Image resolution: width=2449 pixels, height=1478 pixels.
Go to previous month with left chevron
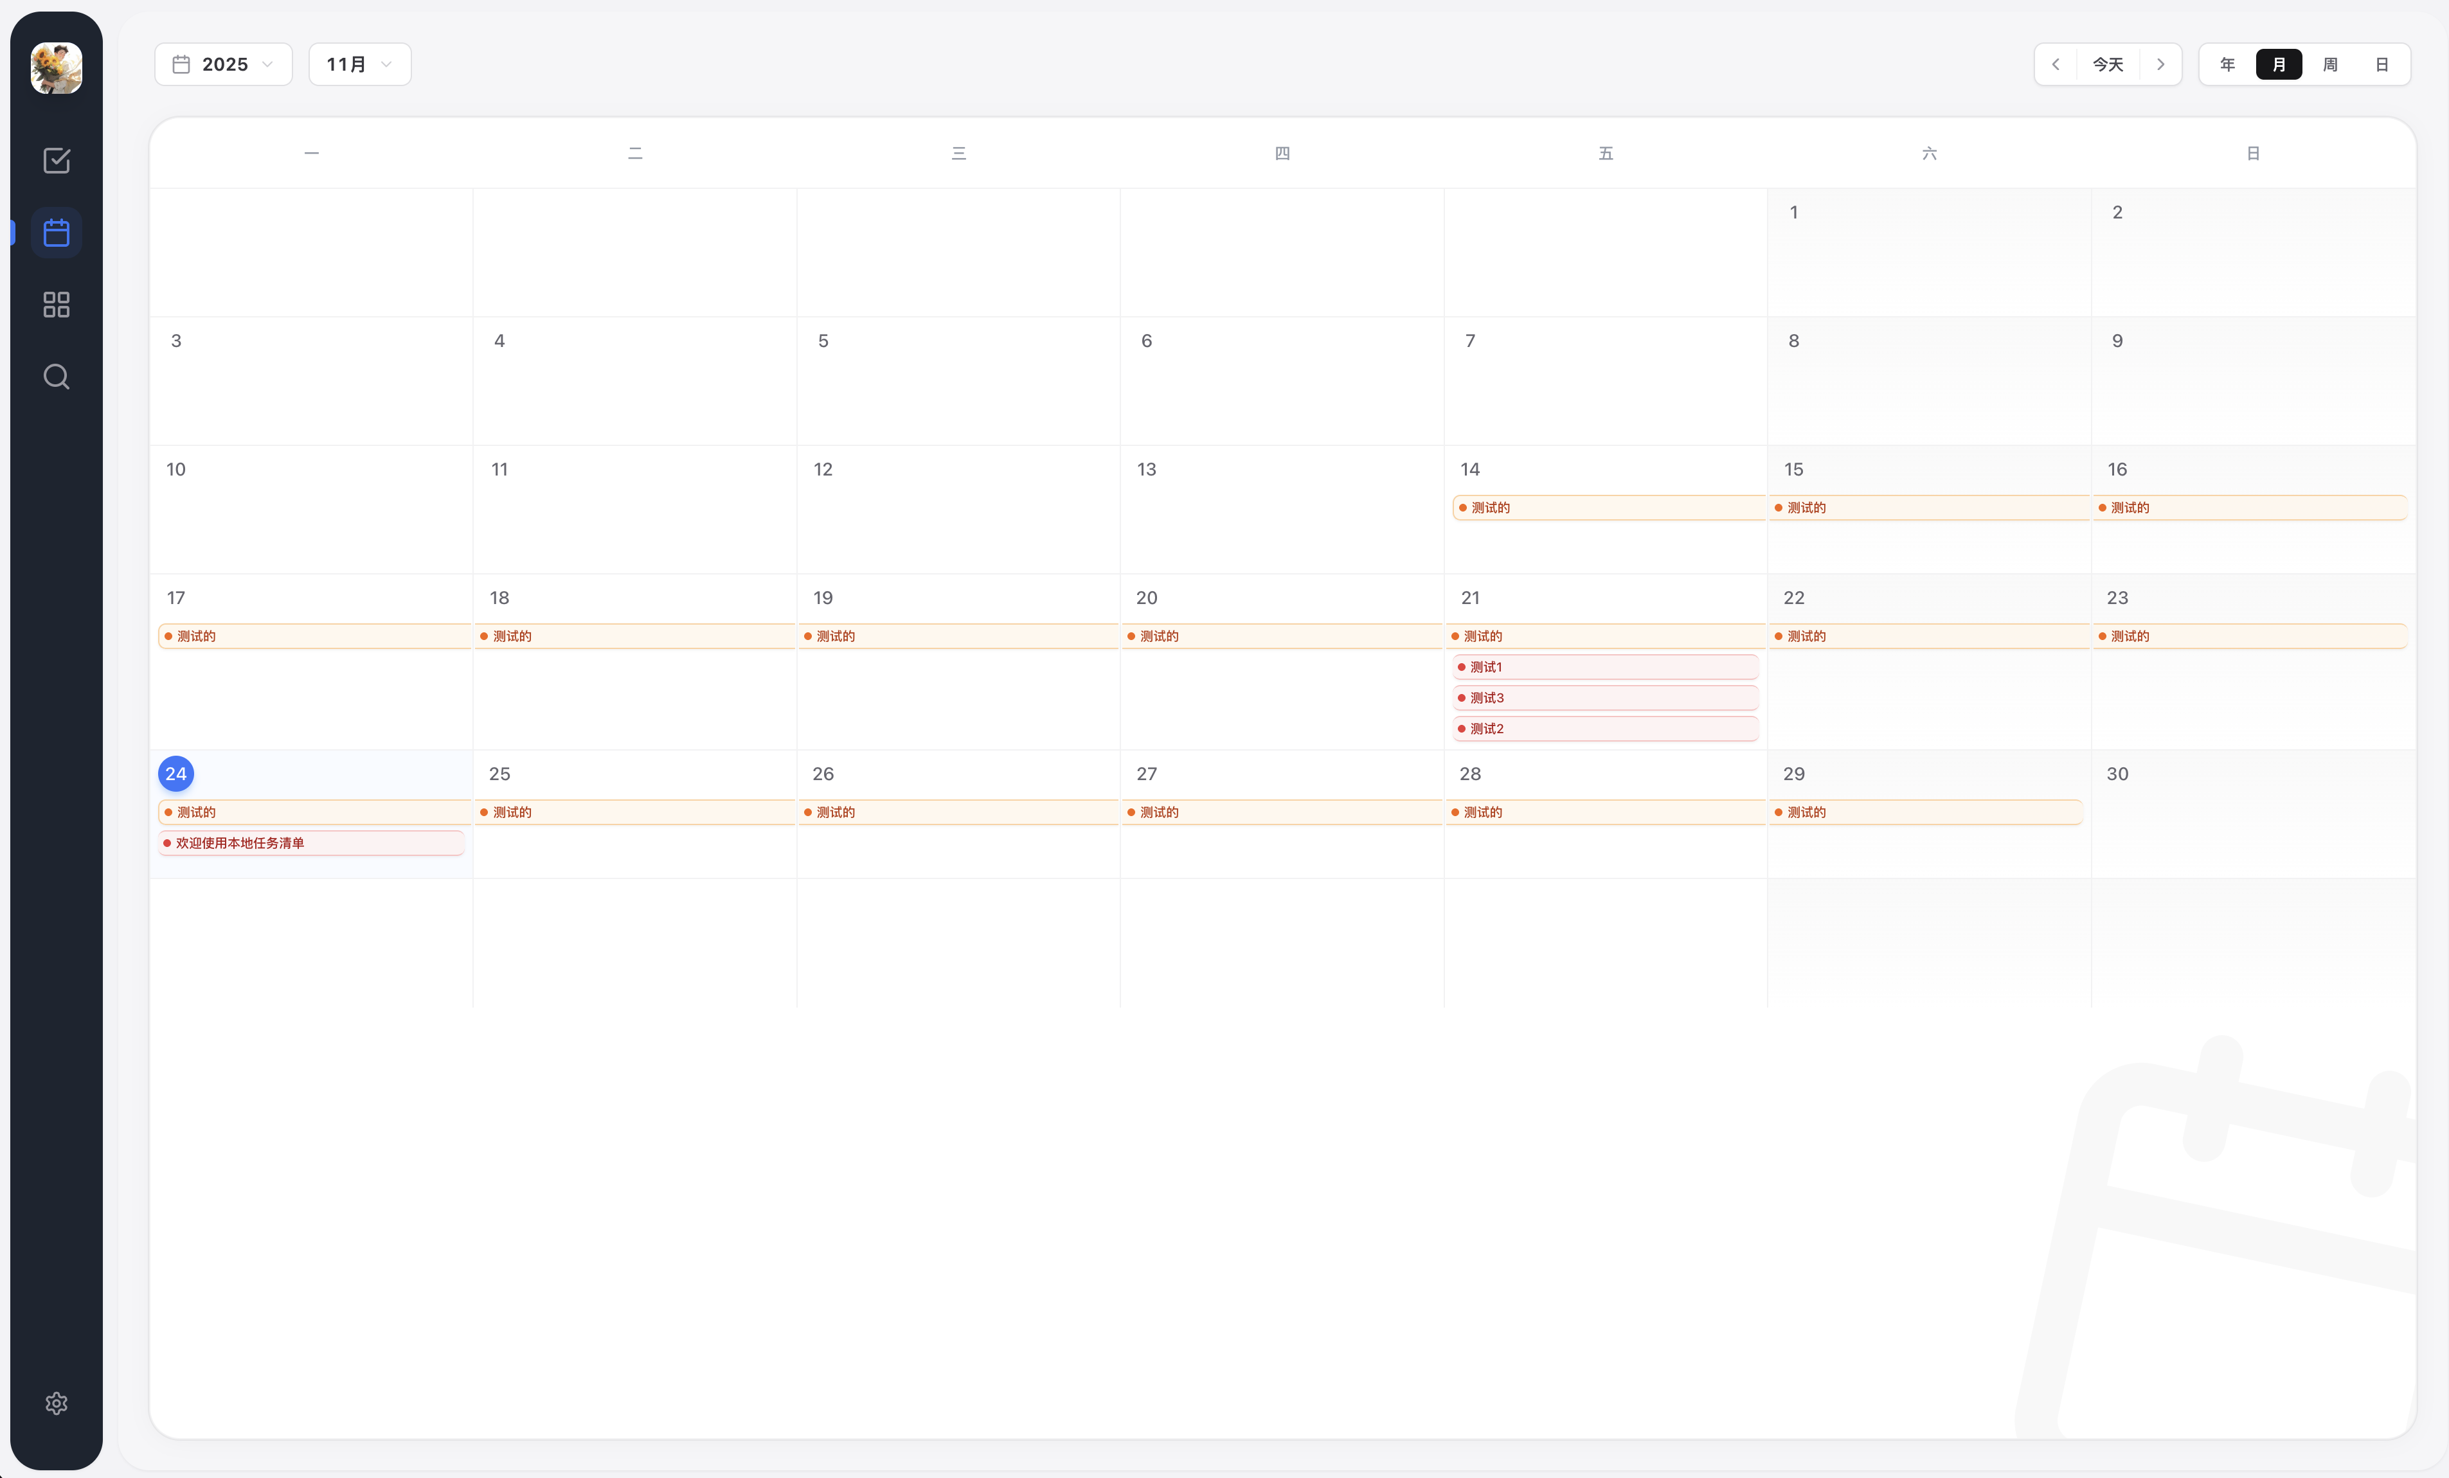click(2056, 65)
